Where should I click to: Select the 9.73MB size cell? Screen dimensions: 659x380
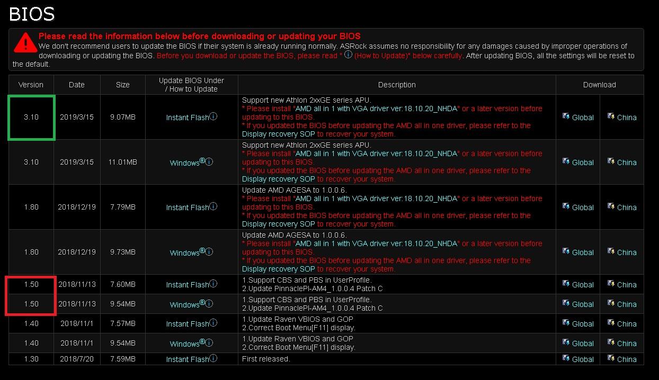click(122, 252)
